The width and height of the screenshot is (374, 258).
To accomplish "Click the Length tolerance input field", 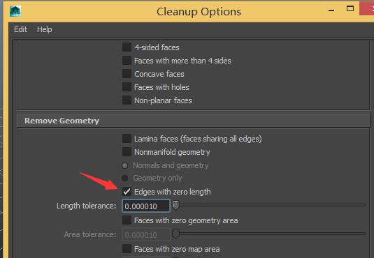I will tap(146, 206).
